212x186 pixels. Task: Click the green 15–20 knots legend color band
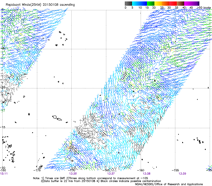pos(151,3)
